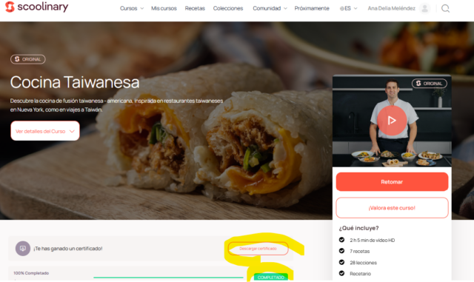Screen dimensions: 474x282
Task: Open the Próximamente page
Action: [x=312, y=8]
